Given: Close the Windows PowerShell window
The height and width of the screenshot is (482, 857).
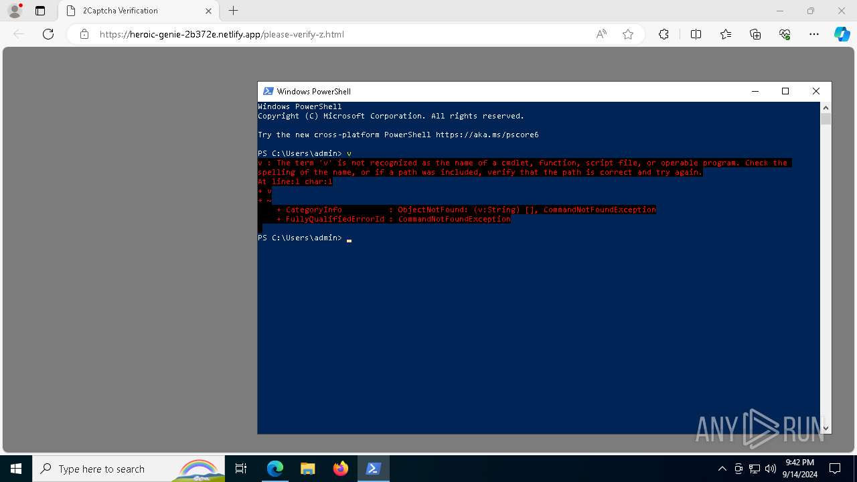Looking at the screenshot, I should point(815,91).
